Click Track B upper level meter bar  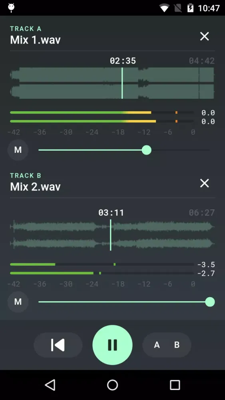pos(102,264)
